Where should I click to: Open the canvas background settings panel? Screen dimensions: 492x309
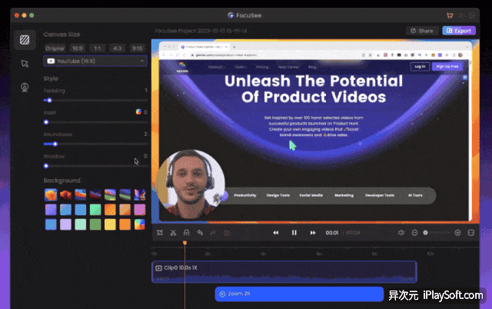click(x=25, y=40)
